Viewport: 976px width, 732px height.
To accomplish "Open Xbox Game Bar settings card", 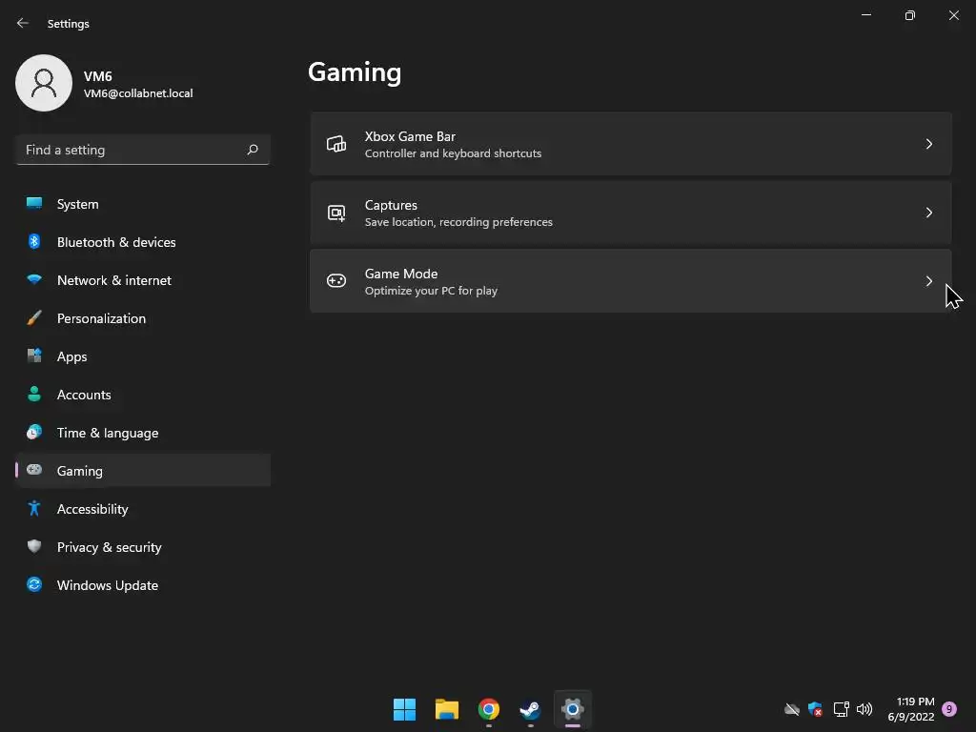I will [631, 144].
